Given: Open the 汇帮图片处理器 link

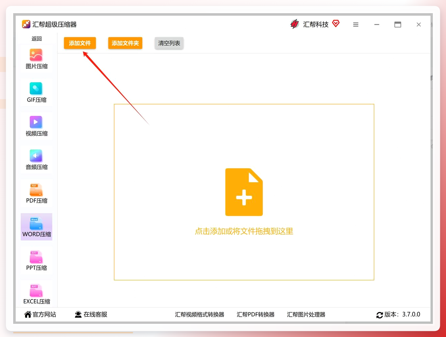Looking at the screenshot, I should pyautogui.click(x=306, y=314).
